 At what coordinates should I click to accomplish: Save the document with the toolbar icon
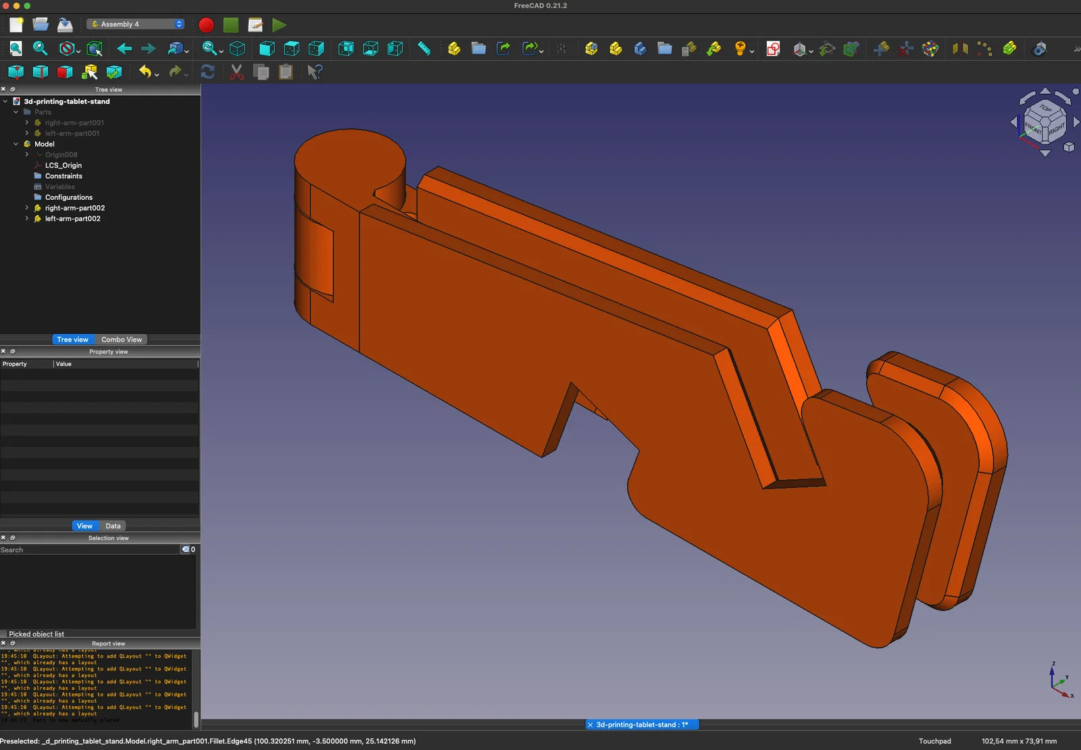[x=65, y=25]
